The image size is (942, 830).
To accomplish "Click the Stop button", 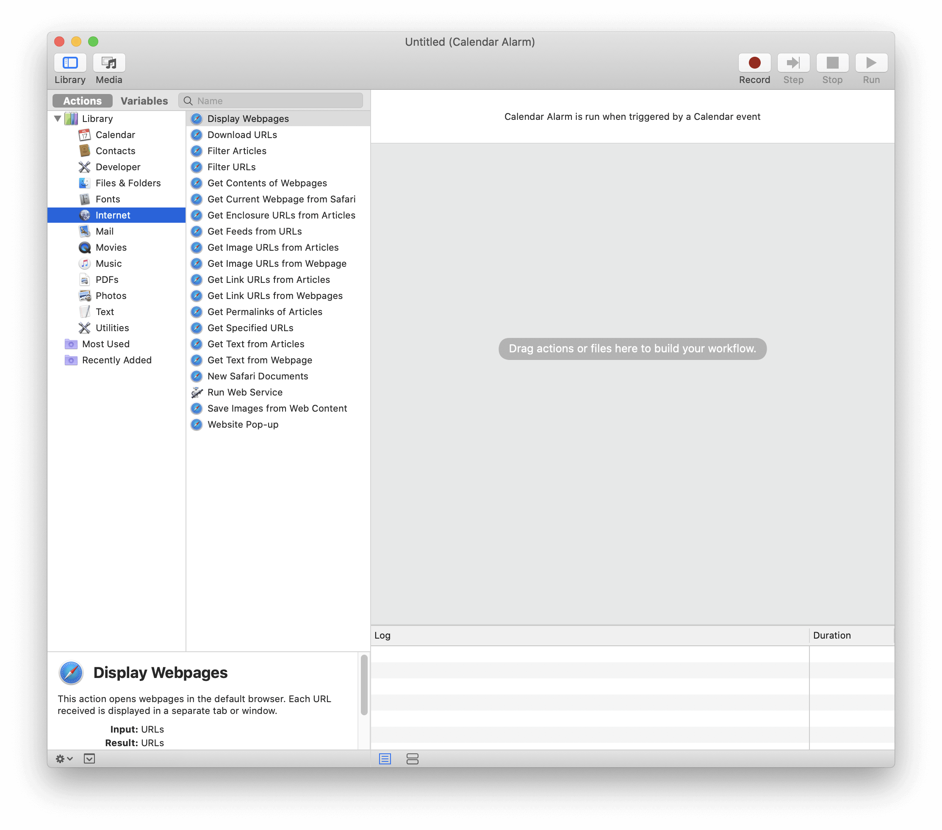I will tap(832, 63).
